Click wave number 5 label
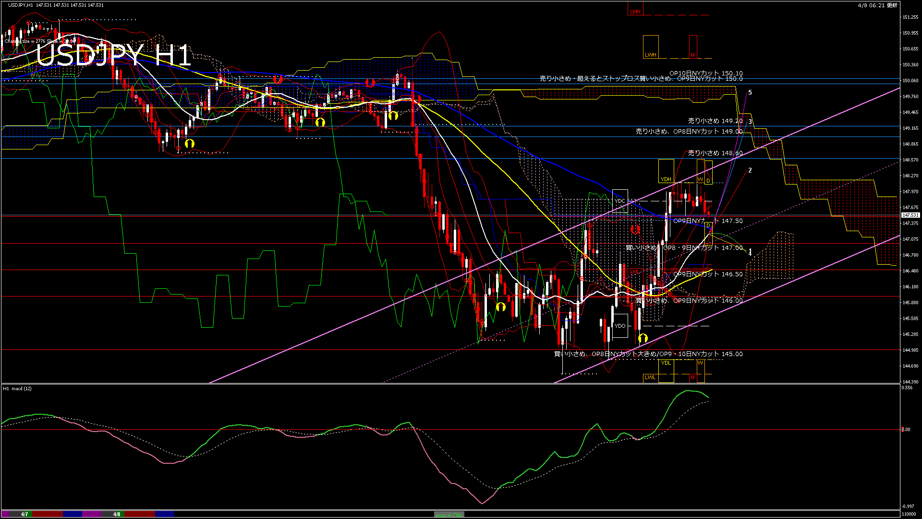 [x=750, y=93]
